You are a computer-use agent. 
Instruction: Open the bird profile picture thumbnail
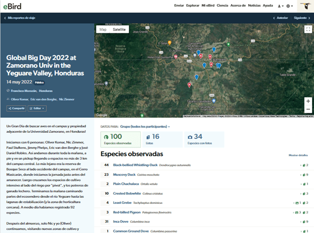(305, 6)
